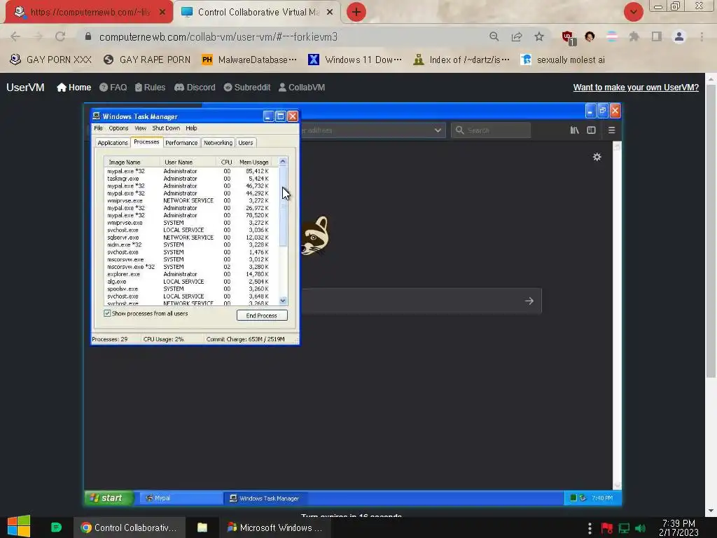The width and height of the screenshot is (717, 538).
Task: Switch to the Networking tab
Action: pyautogui.click(x=218, y=143)
